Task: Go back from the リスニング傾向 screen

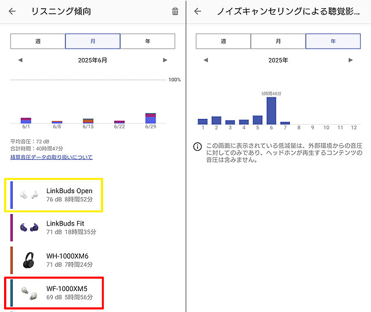Action: point(12,11)
